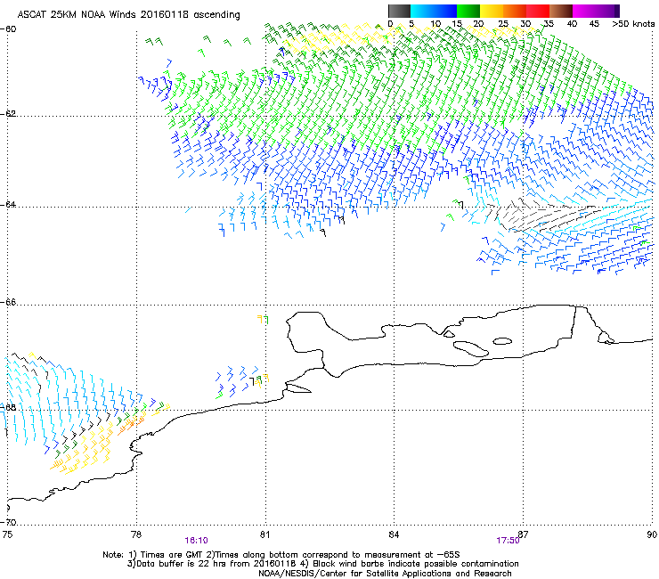Screen dimensions: 659x579
Task: Select the yellow 20-25 knots legend color
Action: [x=492, y=11]
